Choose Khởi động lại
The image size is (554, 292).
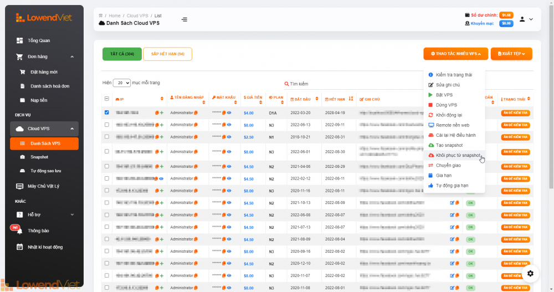(454, 115)
